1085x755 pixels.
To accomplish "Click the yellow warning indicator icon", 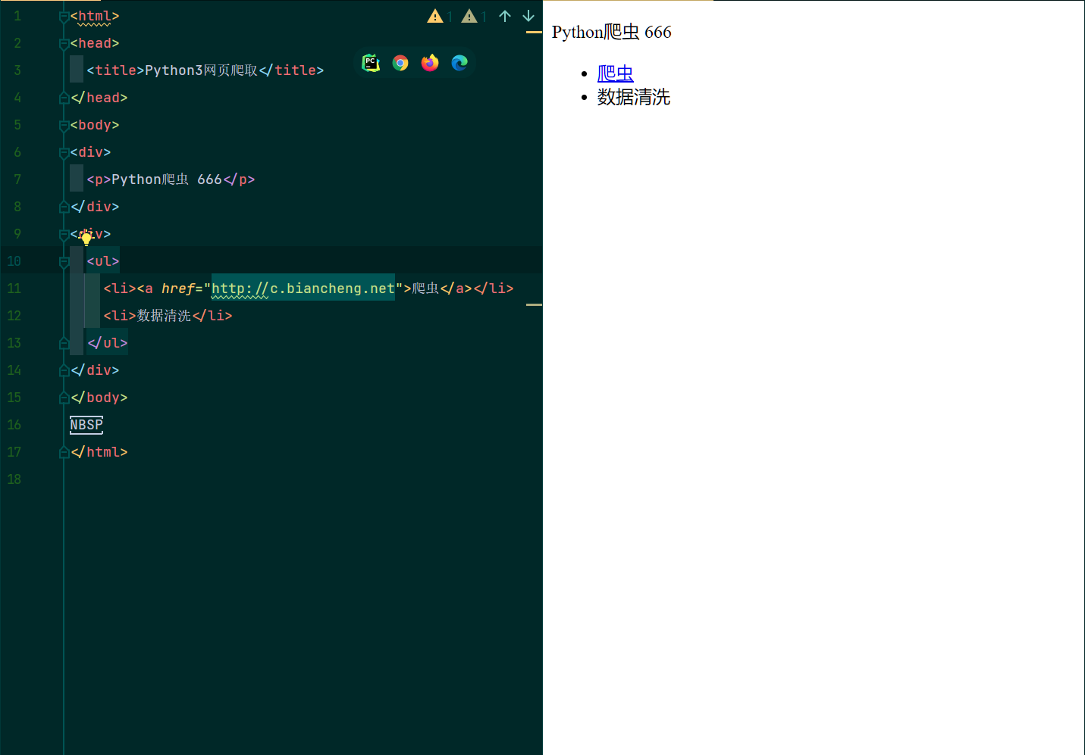I will (435, 16).
